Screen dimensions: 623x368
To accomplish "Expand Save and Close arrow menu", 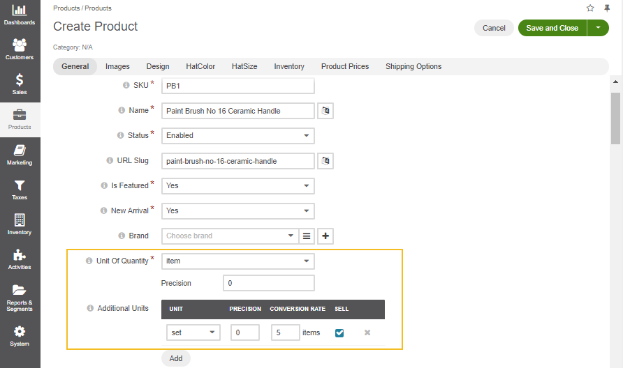I will click(x=598, y=28).
